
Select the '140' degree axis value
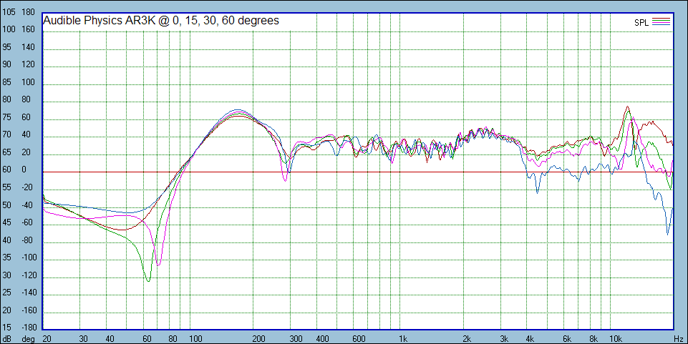(28, 47)
